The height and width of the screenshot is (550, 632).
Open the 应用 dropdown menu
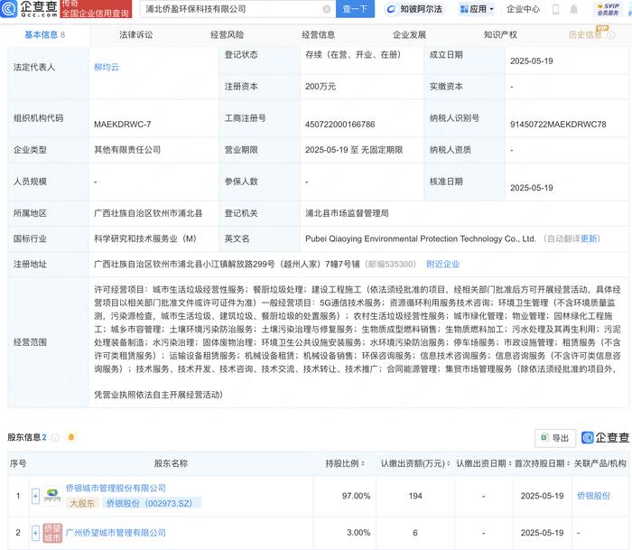point(478,9)
